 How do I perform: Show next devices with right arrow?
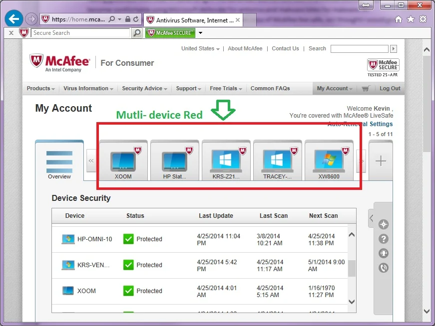361,161
